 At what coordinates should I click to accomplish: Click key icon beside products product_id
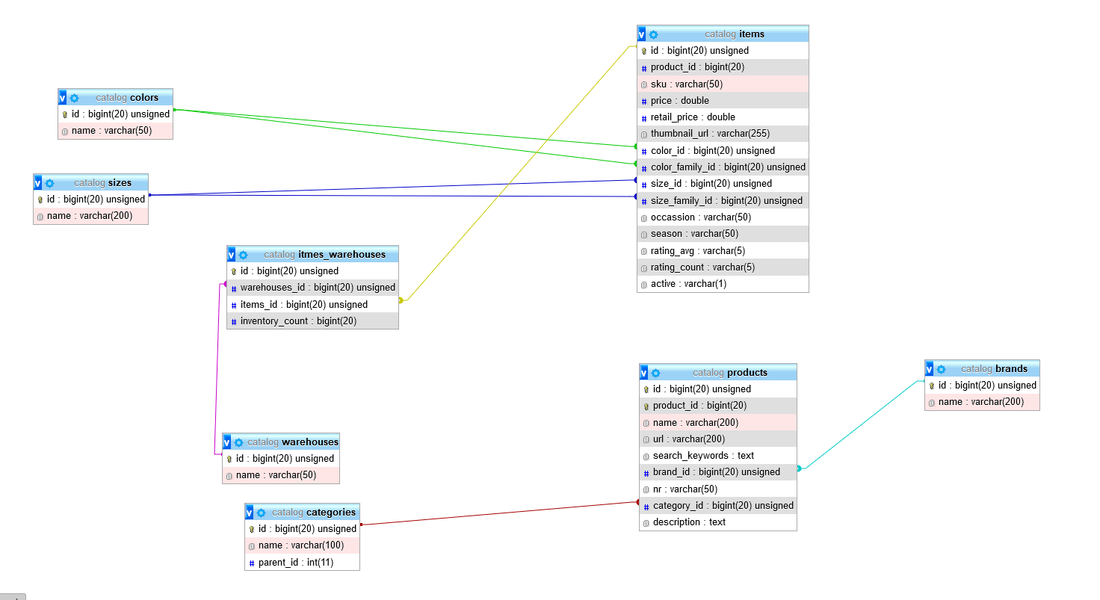click(646, 406)
